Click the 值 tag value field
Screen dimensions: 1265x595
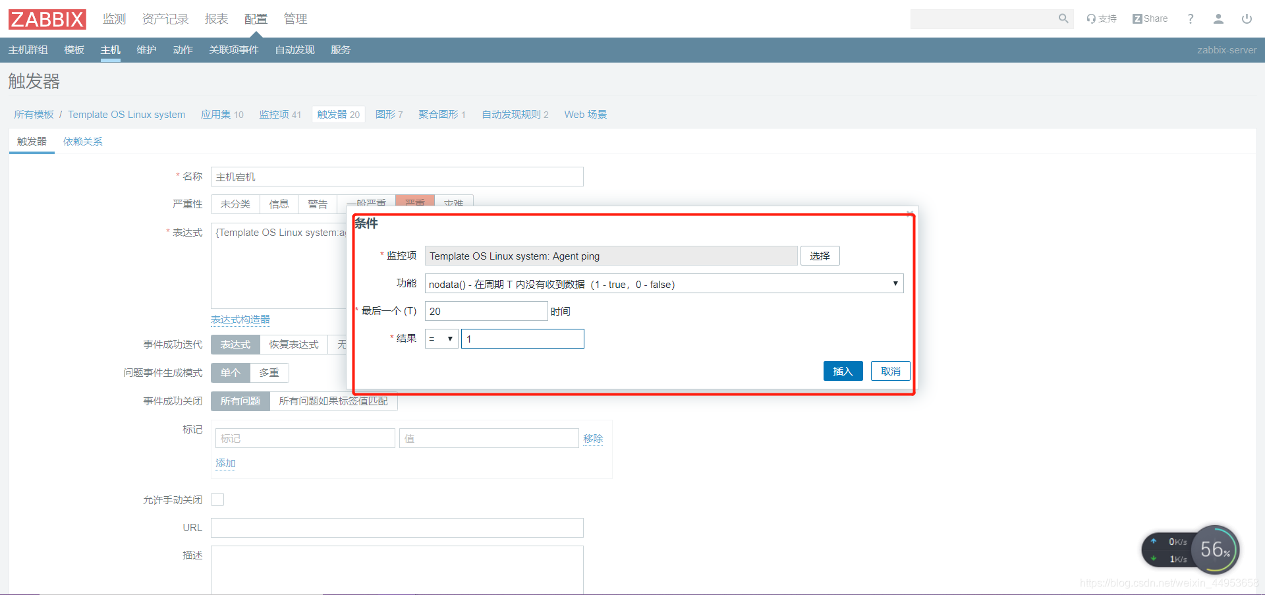click(x=489, y=438)
